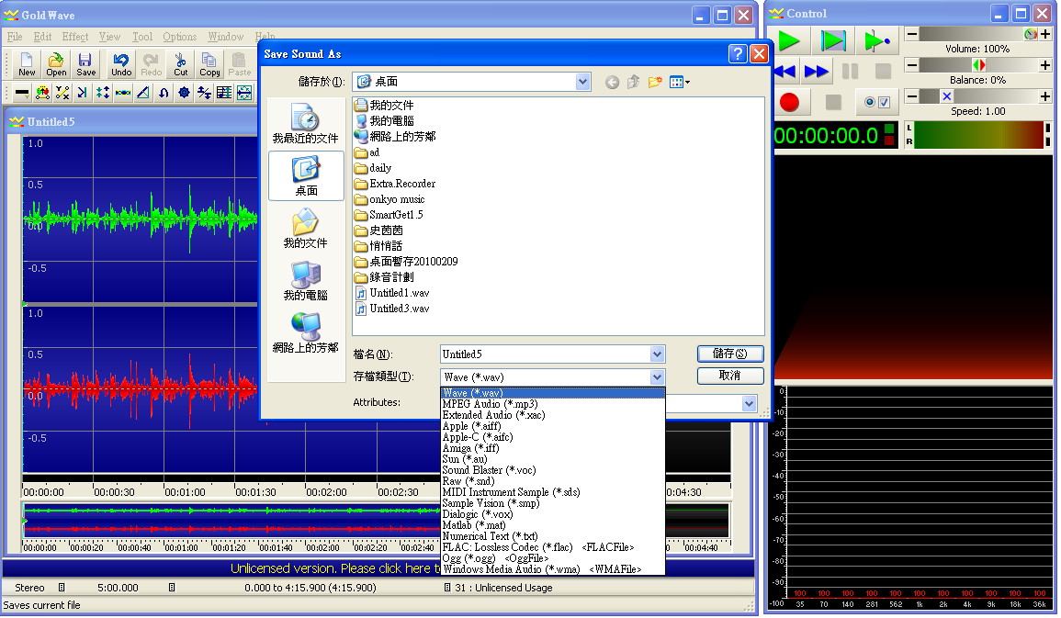
Task: Rewind playback in the Control window
Action: [x=784, y=71]
